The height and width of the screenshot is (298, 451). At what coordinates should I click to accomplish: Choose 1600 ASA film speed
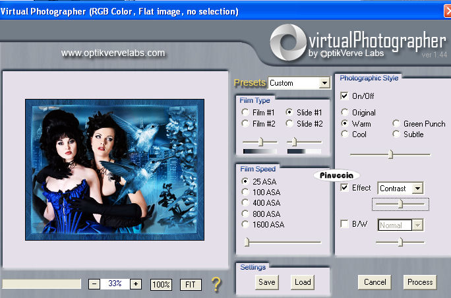[245, 224]
